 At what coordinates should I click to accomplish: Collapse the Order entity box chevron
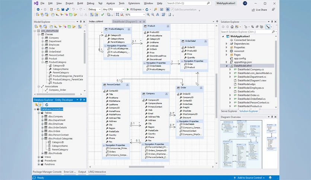(x=201, y=88)
